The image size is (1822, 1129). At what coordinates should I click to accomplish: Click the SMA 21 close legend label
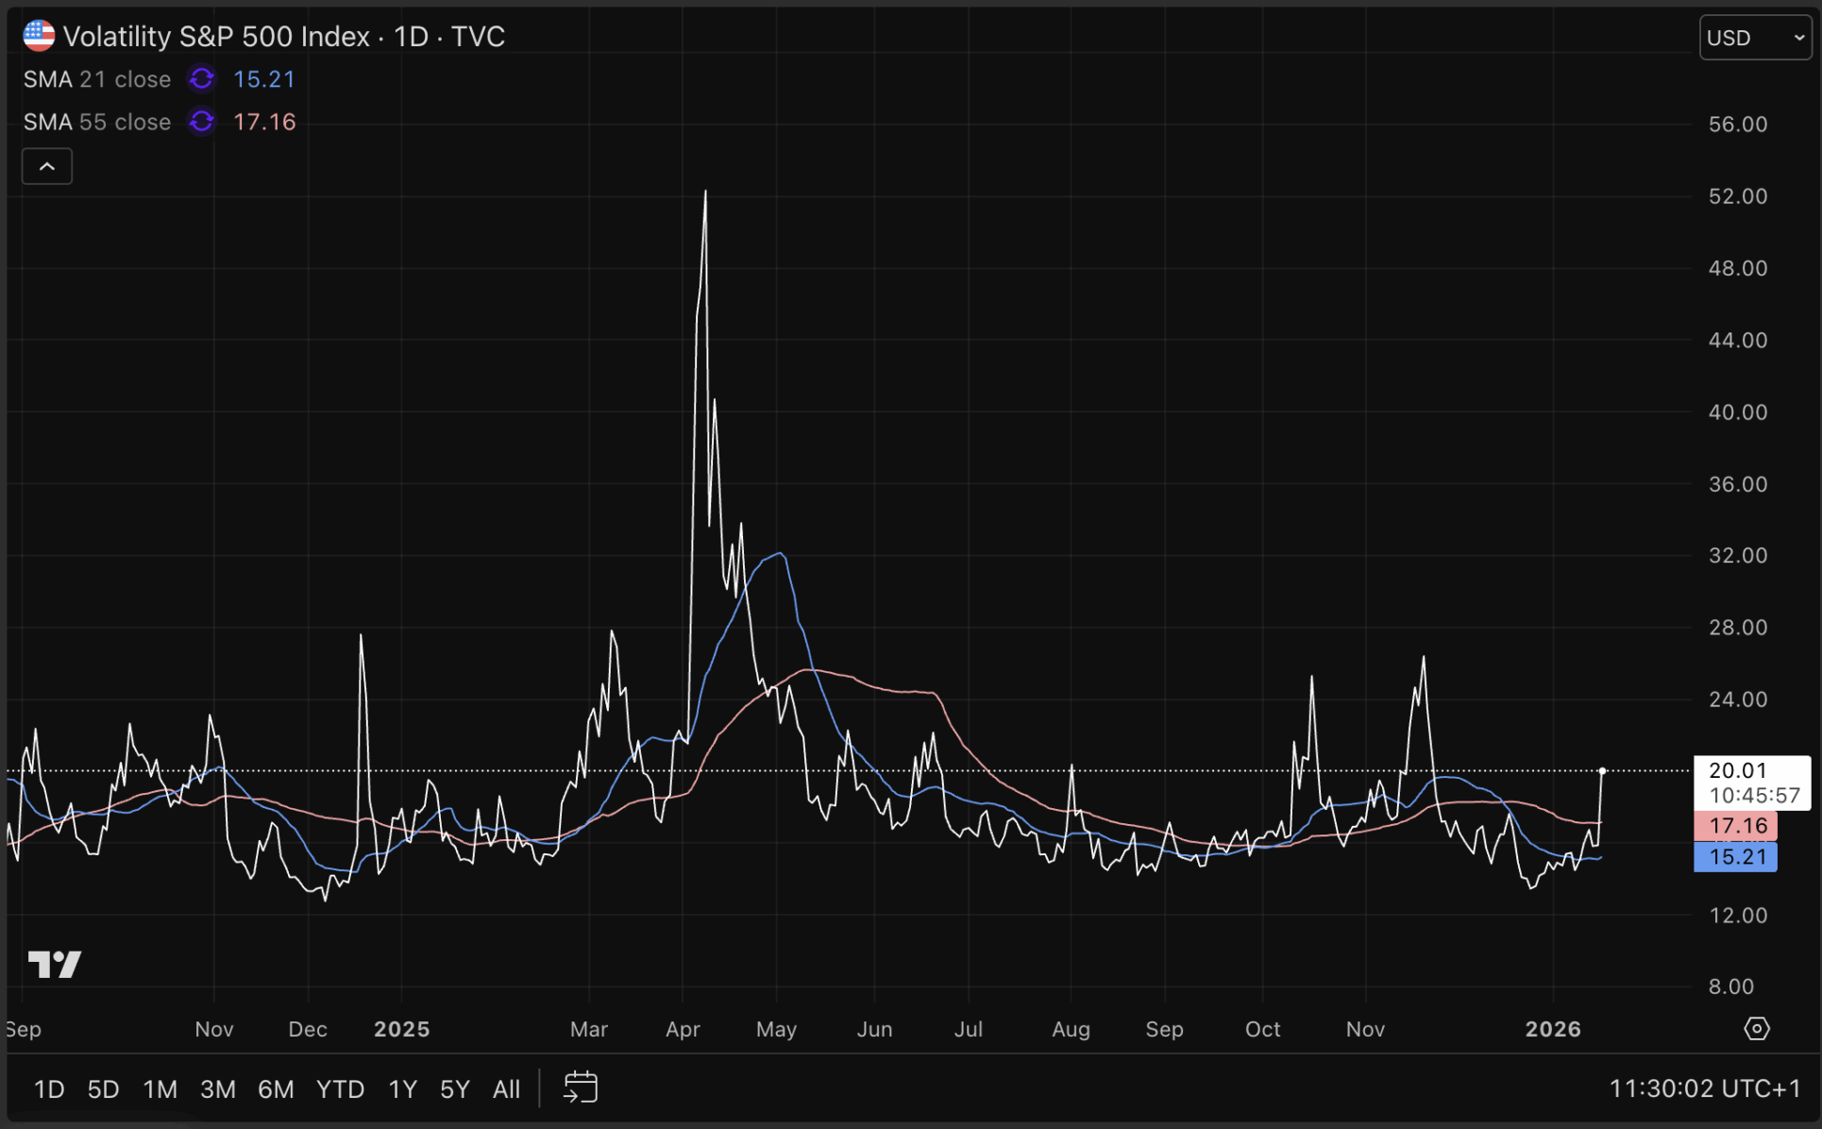[97, 79]
